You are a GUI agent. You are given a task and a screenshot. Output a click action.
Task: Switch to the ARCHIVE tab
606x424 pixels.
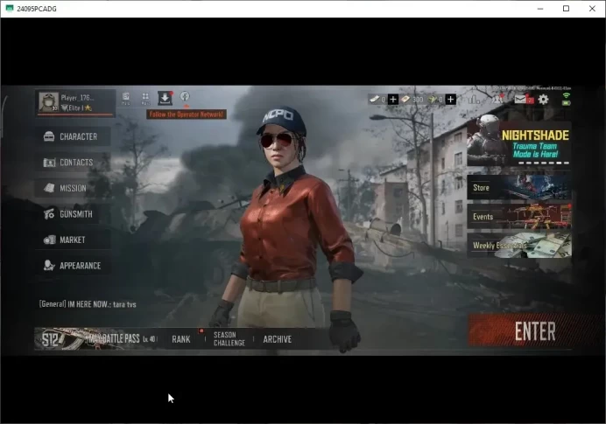point(277,339)
